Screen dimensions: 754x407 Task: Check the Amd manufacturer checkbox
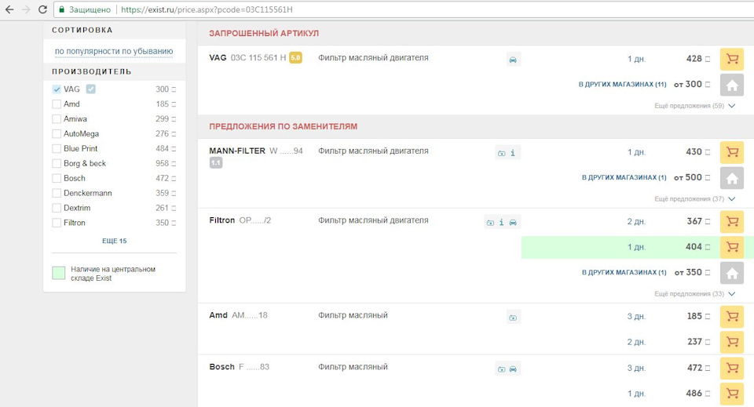[57, 104]
